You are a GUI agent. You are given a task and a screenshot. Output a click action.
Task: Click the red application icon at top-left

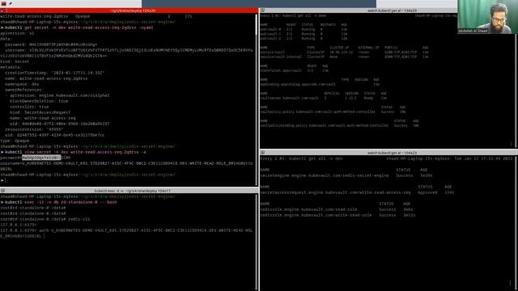pyautogui.click(x=3, y=3)
